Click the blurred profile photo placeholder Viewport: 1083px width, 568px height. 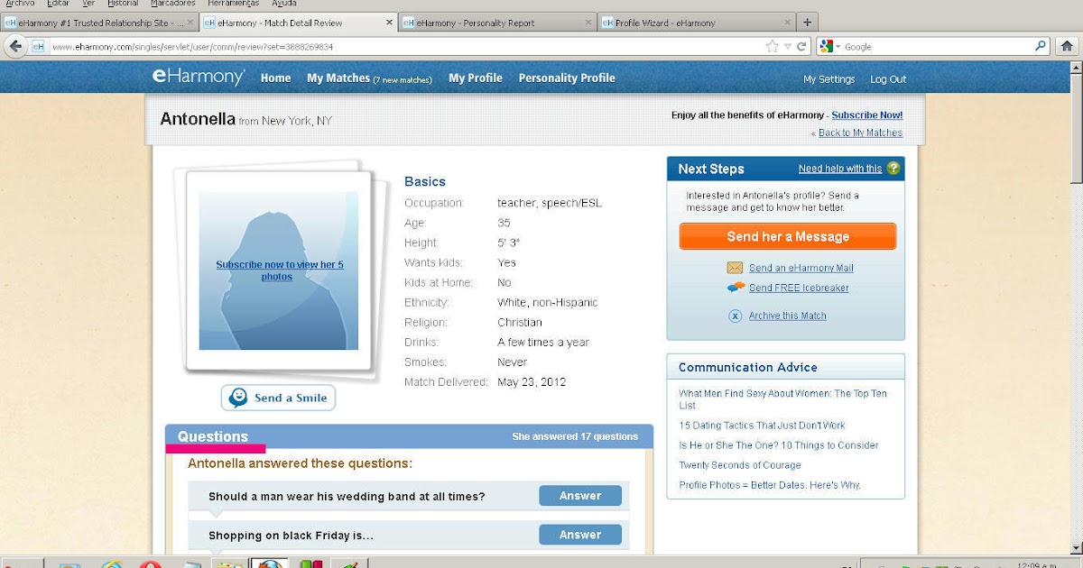279,270
